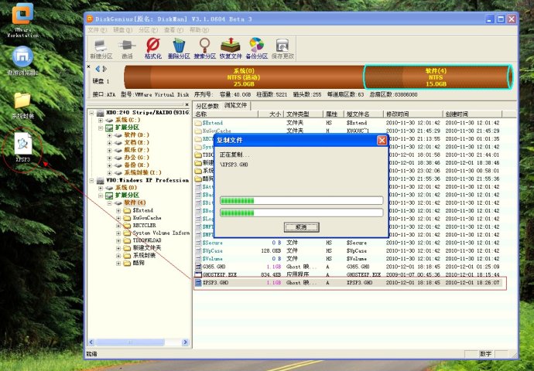Select the 系统(0) NTFS 25.0GB partition bar
The image size is (534, 371).
point(244,77)
